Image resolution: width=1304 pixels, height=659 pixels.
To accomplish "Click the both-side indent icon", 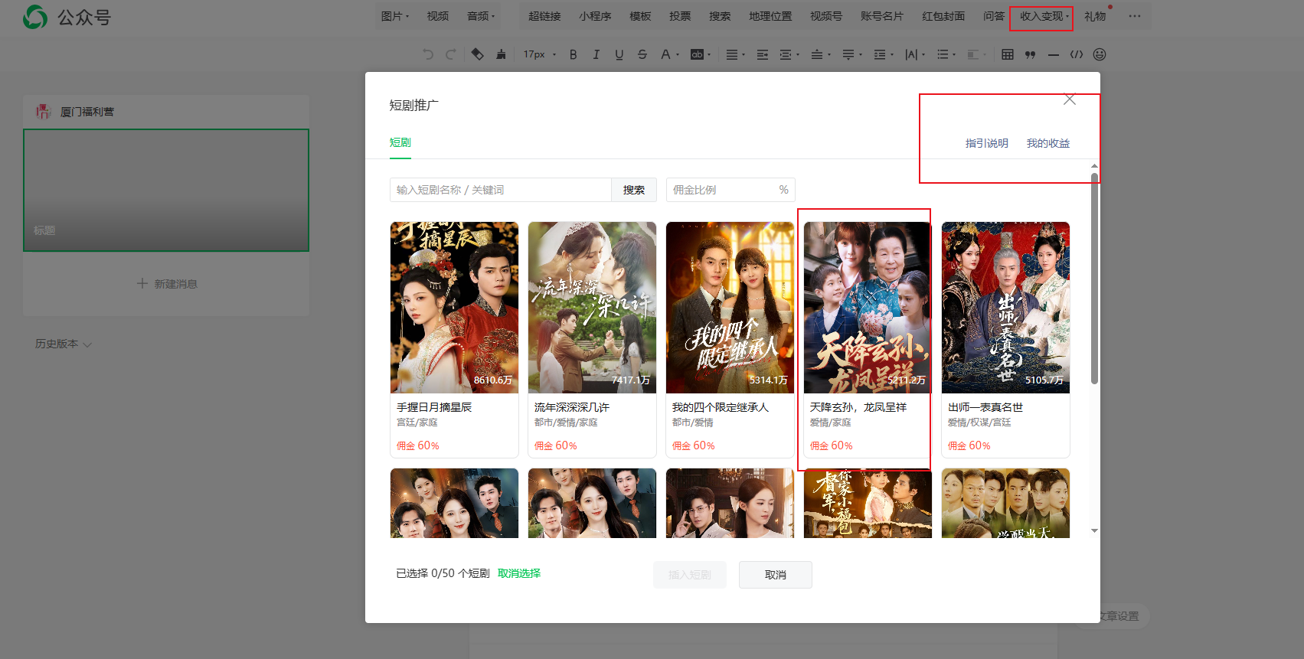I will pyautogui.click(x=786, y=54).
